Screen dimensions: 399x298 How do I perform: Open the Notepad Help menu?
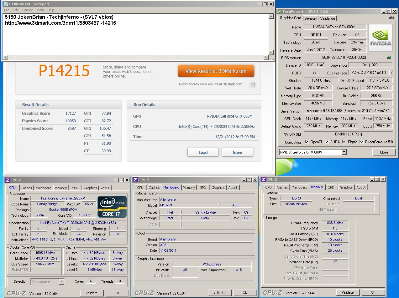point(50,10)
